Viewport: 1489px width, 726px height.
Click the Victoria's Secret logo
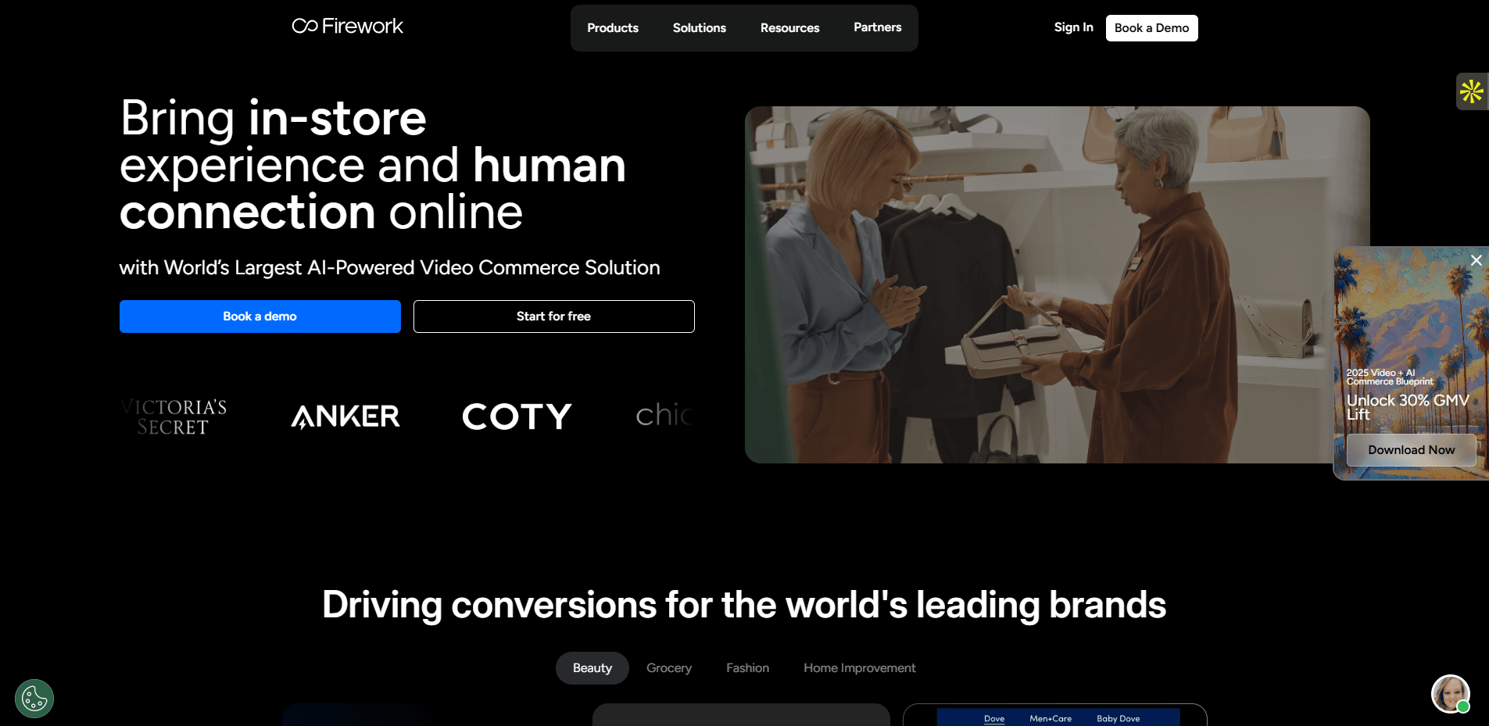[174, 417]
